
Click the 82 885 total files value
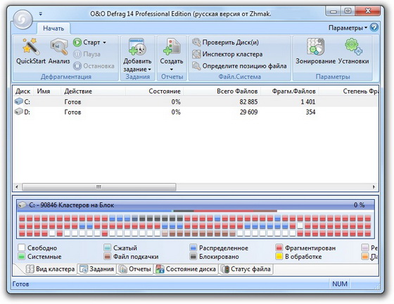tap(248, 102)
